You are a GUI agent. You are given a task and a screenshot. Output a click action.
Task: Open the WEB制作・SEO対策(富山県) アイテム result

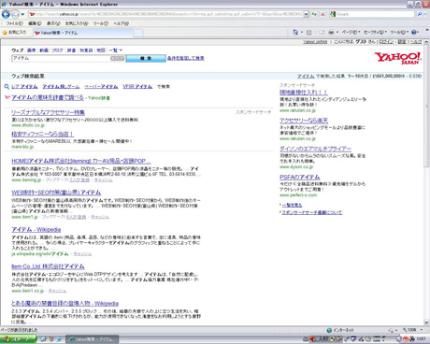pyautogui.click(x=56, y=193)
